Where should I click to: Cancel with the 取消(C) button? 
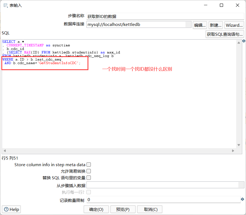pos(150,209)
